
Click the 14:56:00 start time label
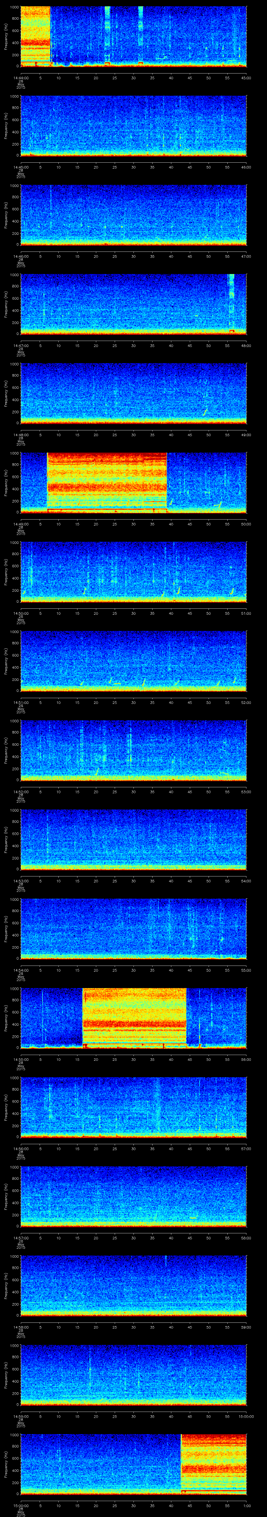pos(21,1148)
